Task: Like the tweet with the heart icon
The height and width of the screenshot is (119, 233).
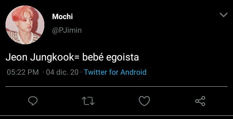Action: [144, 101]
